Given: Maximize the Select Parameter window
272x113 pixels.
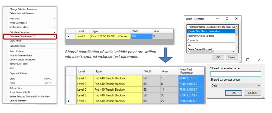Looking at the screenshot, I should pyautogui.click(x=227, y=19).
